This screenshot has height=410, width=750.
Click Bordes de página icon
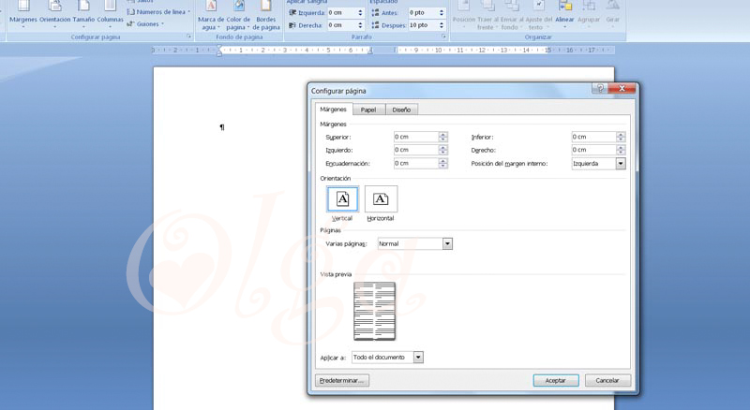[x=266, y=15]
